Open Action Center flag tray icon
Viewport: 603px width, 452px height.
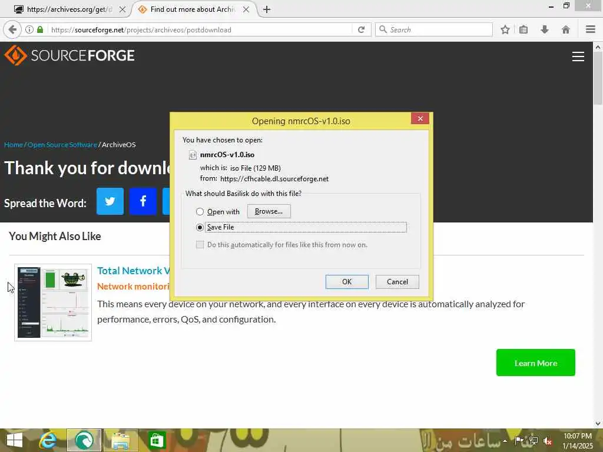click(519, 441)
